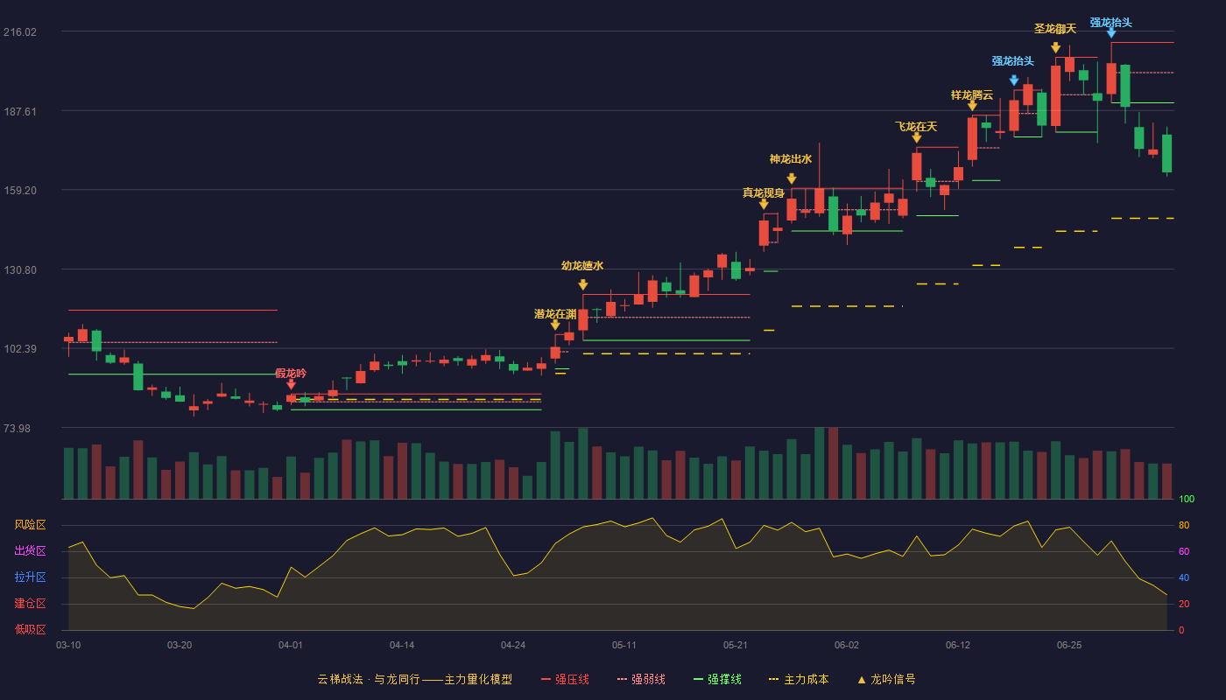Select the 拉升区 zone label
The image size is (1226, 700).
[x=30, y=577]
